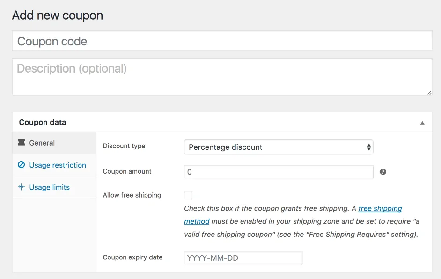The width and height of the screenshot is (441, 279).
Task: Click the resize handle on the Description box
Action: pos(429,93)
